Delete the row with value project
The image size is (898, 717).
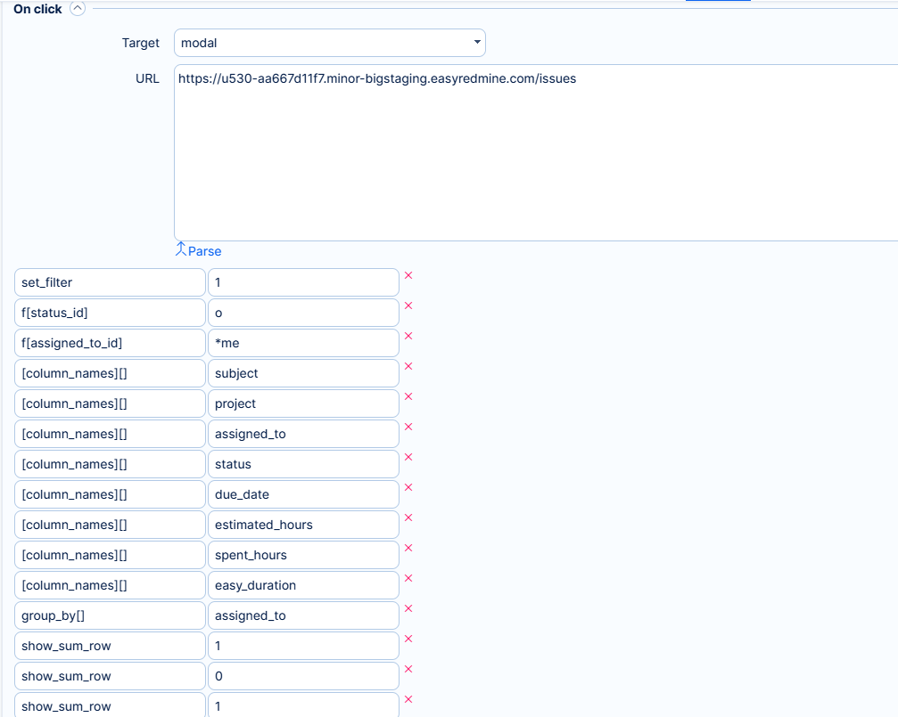click(x=408, y=396)
